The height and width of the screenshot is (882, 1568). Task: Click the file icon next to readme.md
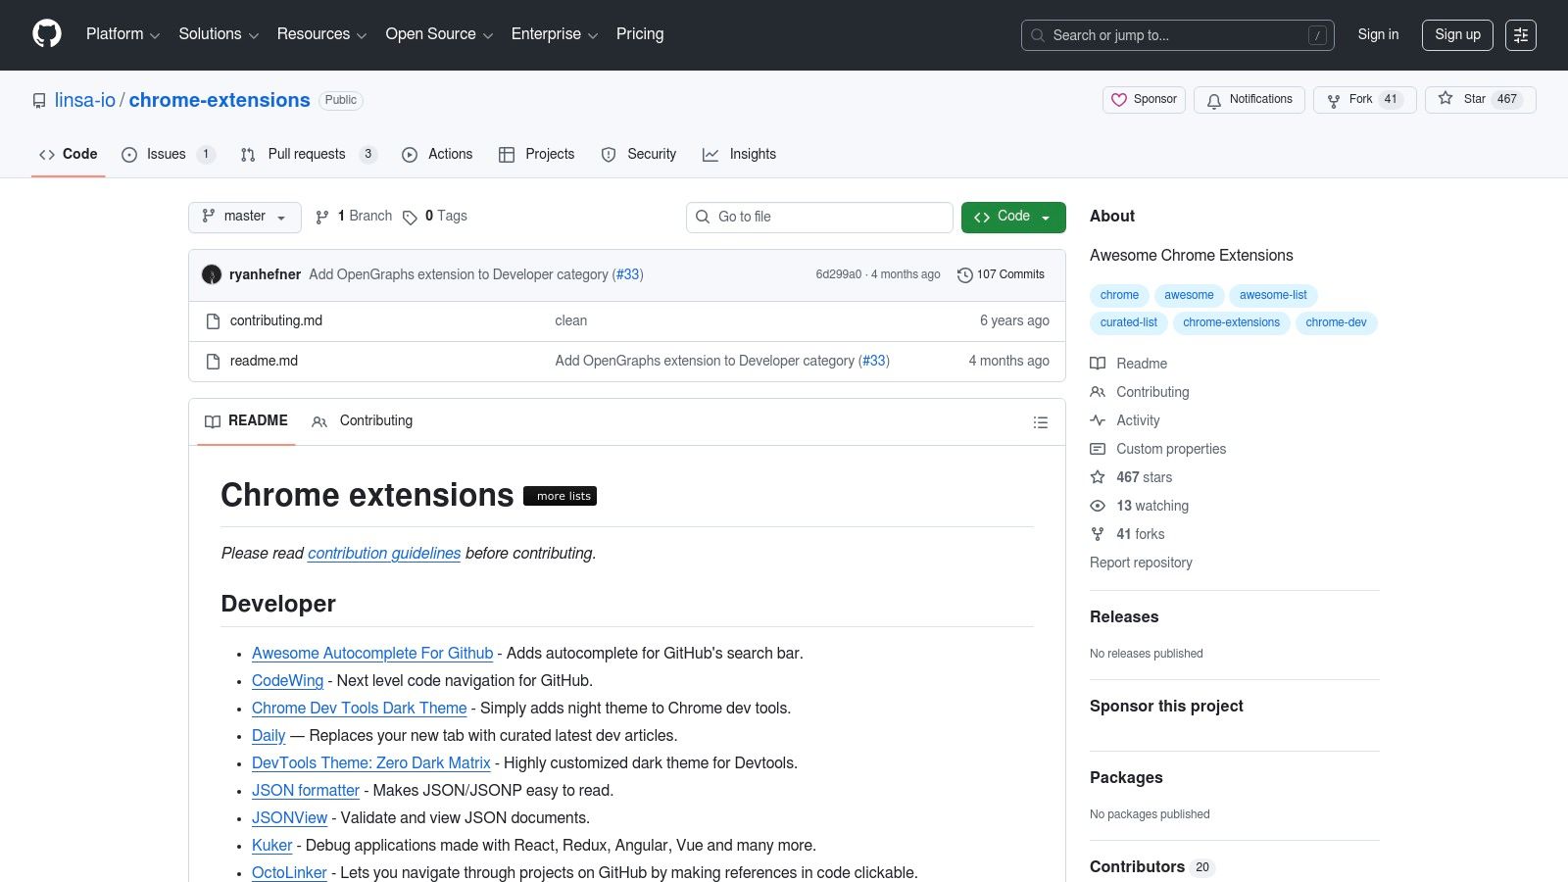213,361
